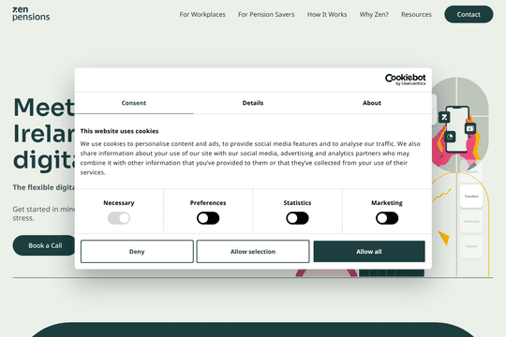This screenshot has width=506, height=337.
Task: Open the For Pension Savers menu
Action: click(266, 15)
